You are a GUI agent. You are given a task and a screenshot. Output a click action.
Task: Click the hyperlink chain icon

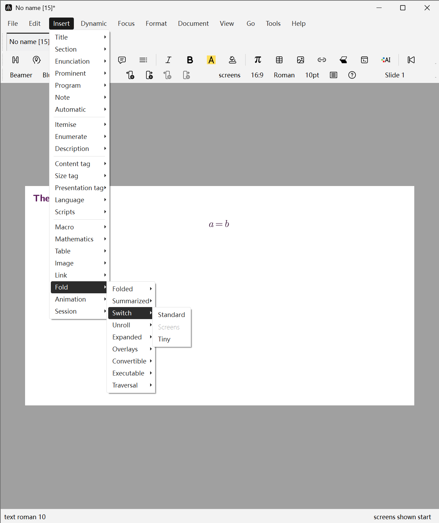coord(322,60)
